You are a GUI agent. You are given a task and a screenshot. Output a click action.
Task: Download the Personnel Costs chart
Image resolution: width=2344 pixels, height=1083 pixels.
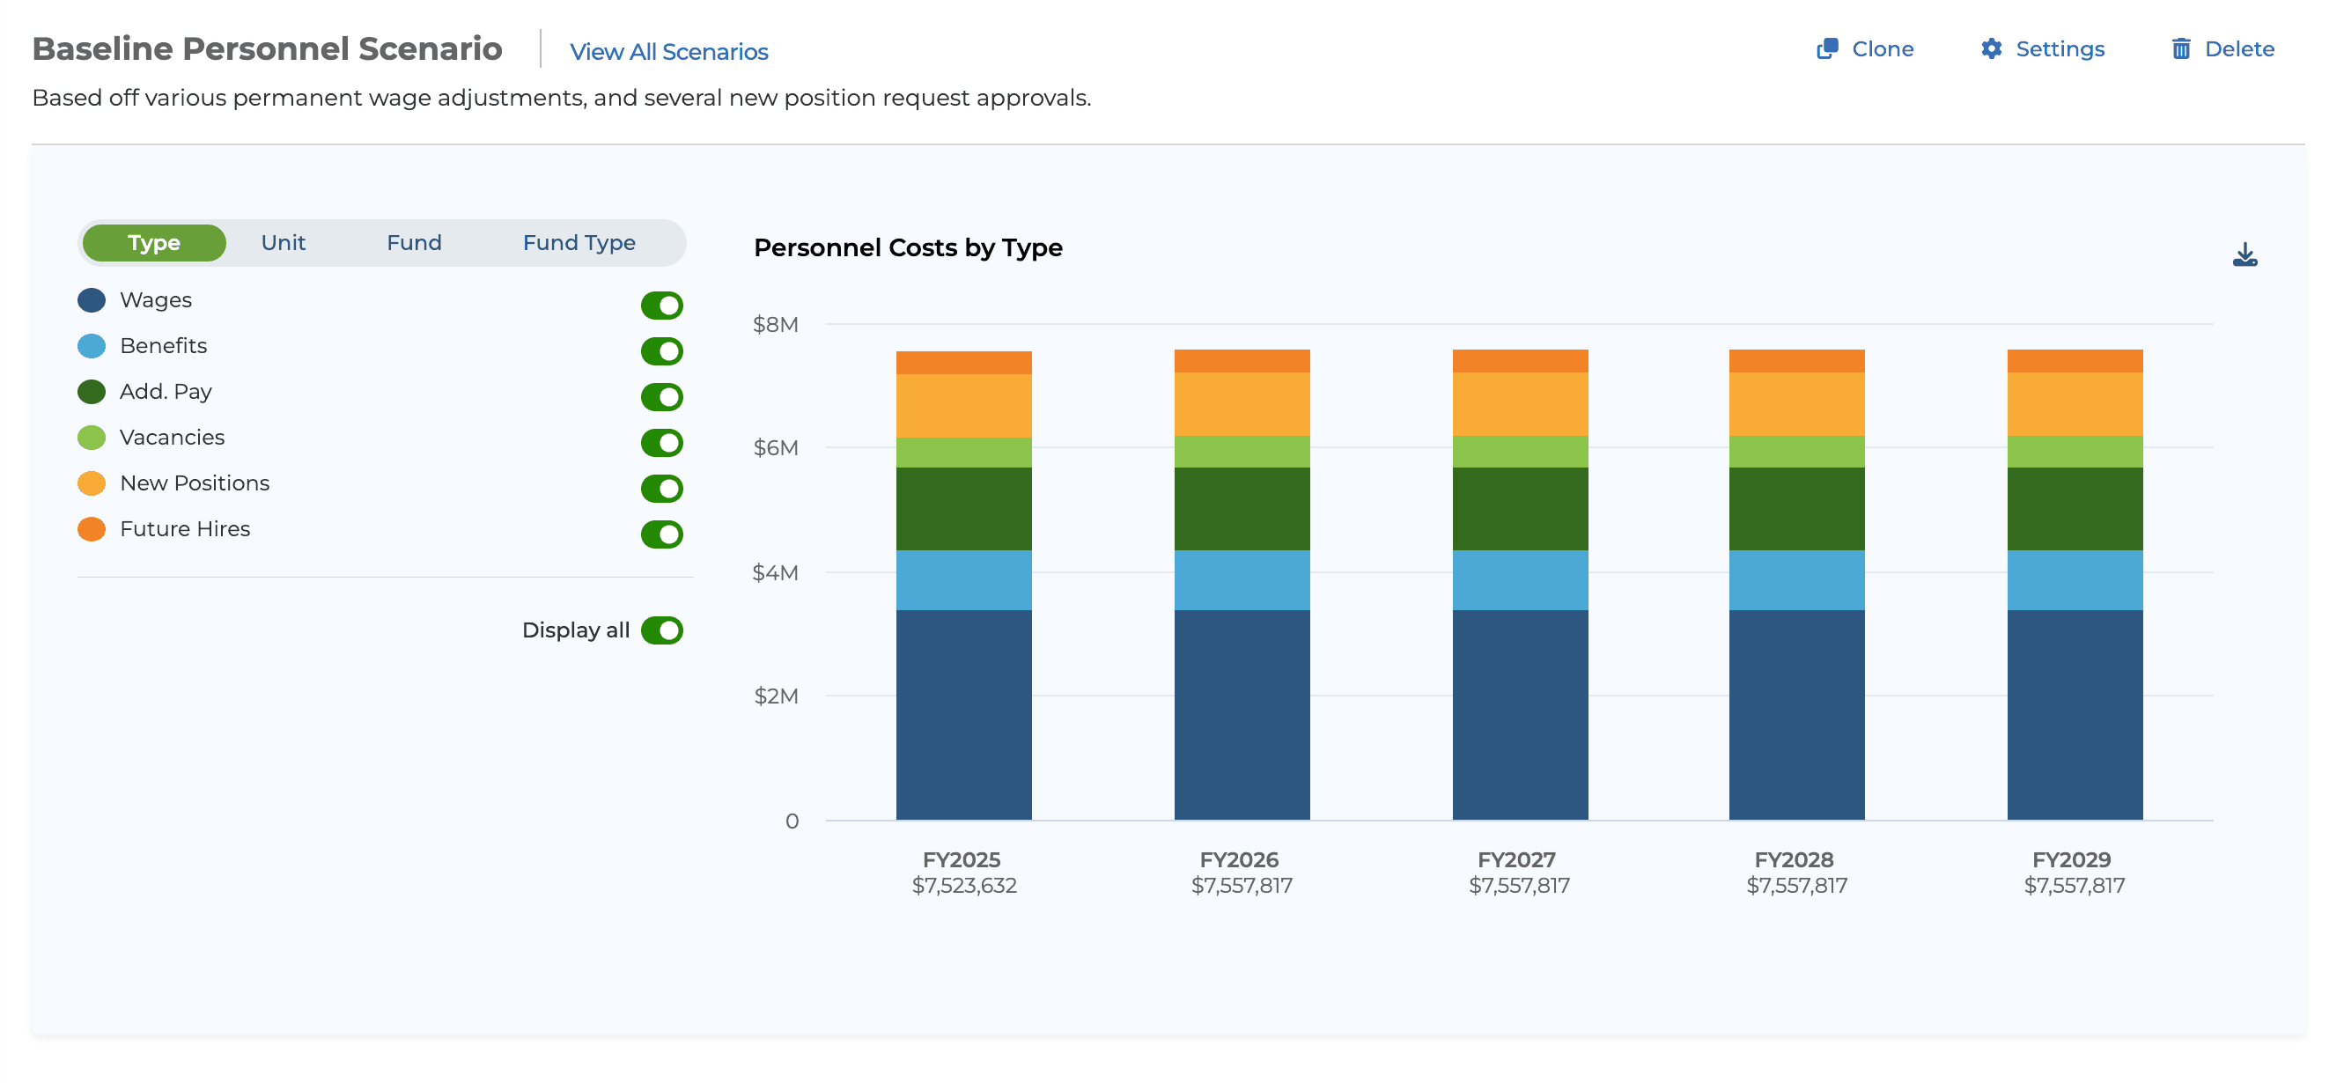(2244, 254)
